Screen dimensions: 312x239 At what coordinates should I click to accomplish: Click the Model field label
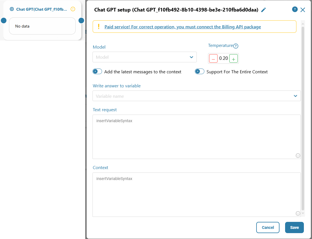pos(99,47)
